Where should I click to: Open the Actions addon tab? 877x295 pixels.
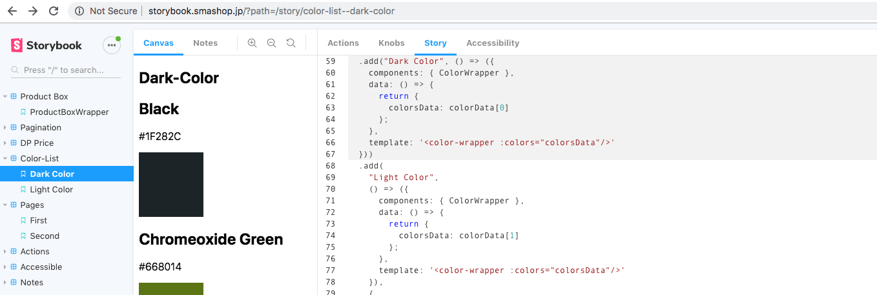[343, 43]
